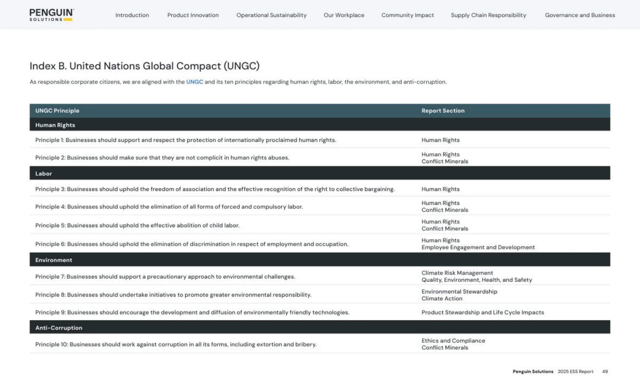Jump to Governance and Business section
Screen dimensions: 640x389
coord(580,15)
